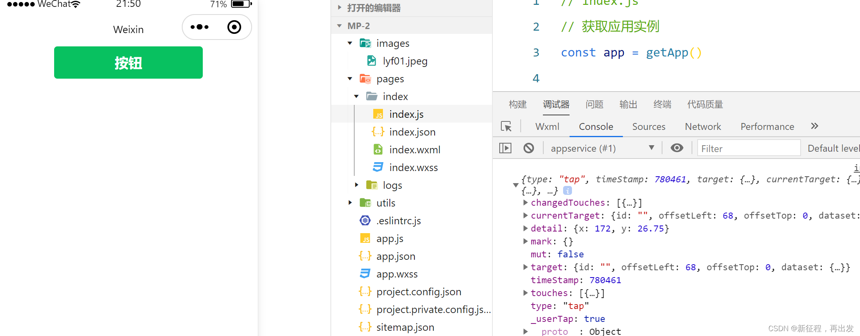Screen dimensions: 860x336
Task: Toggle the console sidebar icon
Action: pos(505,148)
